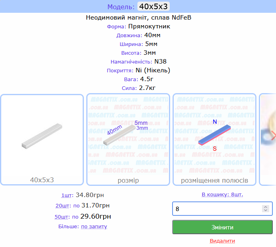Click the Прямокутник shape value

[x=149, y=26]
